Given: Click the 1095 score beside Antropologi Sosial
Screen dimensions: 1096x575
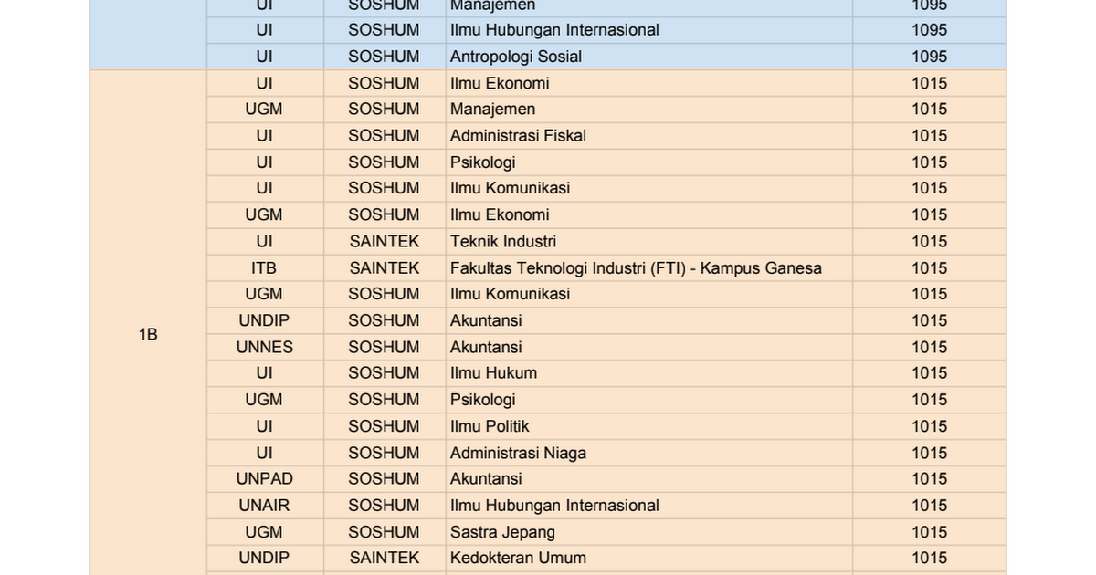Looking at the screenshot, I should click(x=929, y=57).
